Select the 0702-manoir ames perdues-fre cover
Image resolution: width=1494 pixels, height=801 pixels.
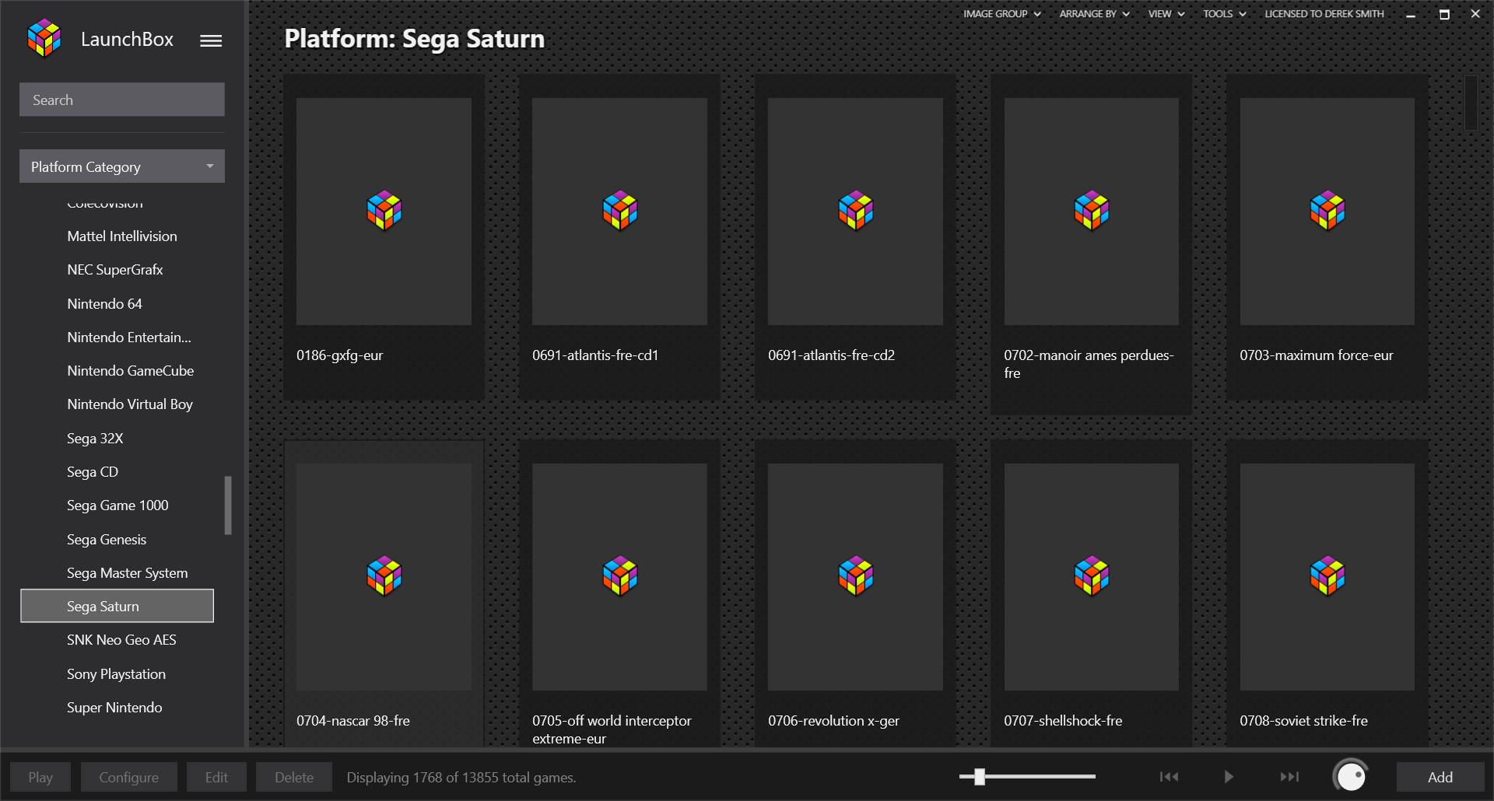[1091, 212]
